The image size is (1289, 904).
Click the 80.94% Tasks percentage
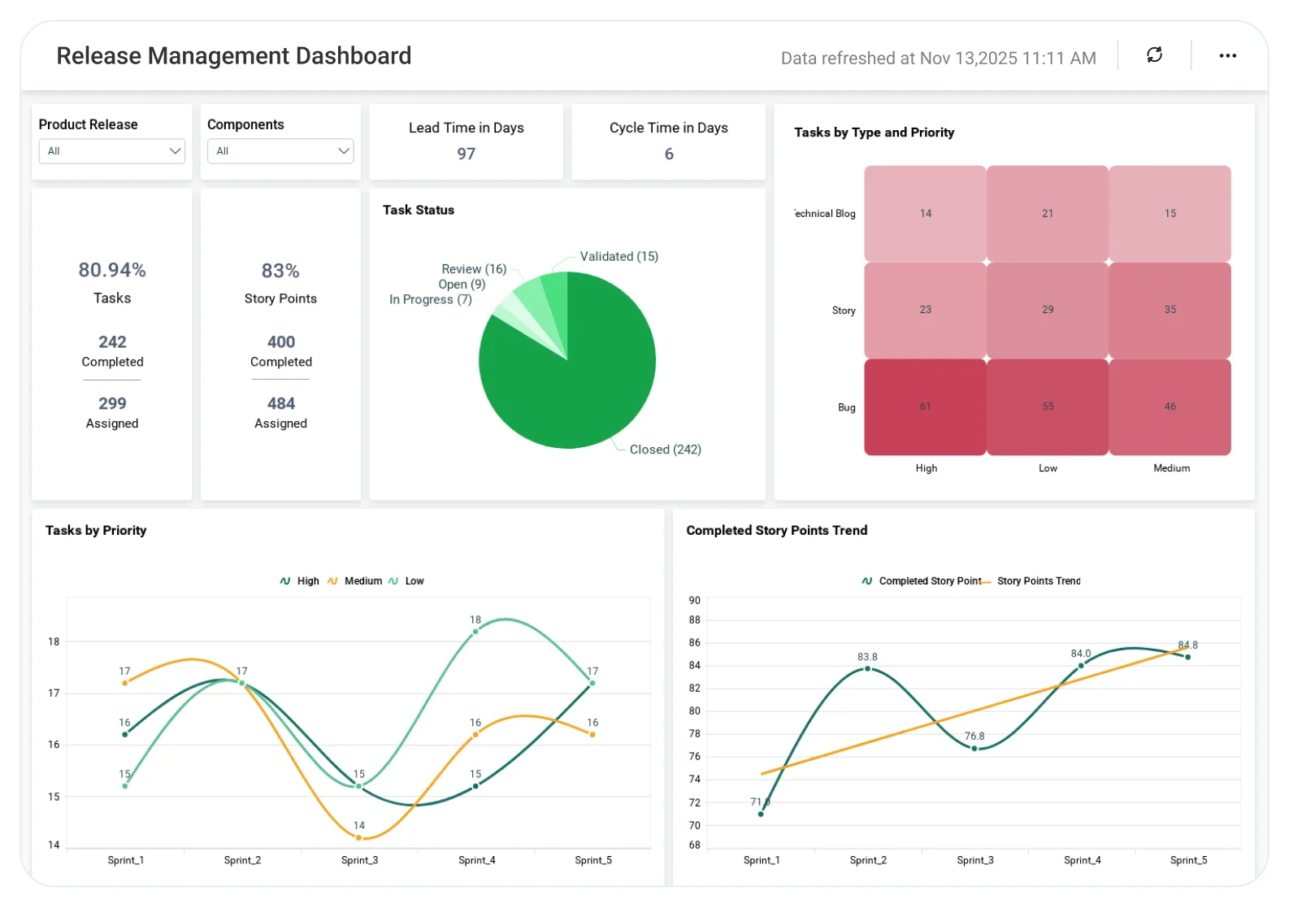[112, 270]
